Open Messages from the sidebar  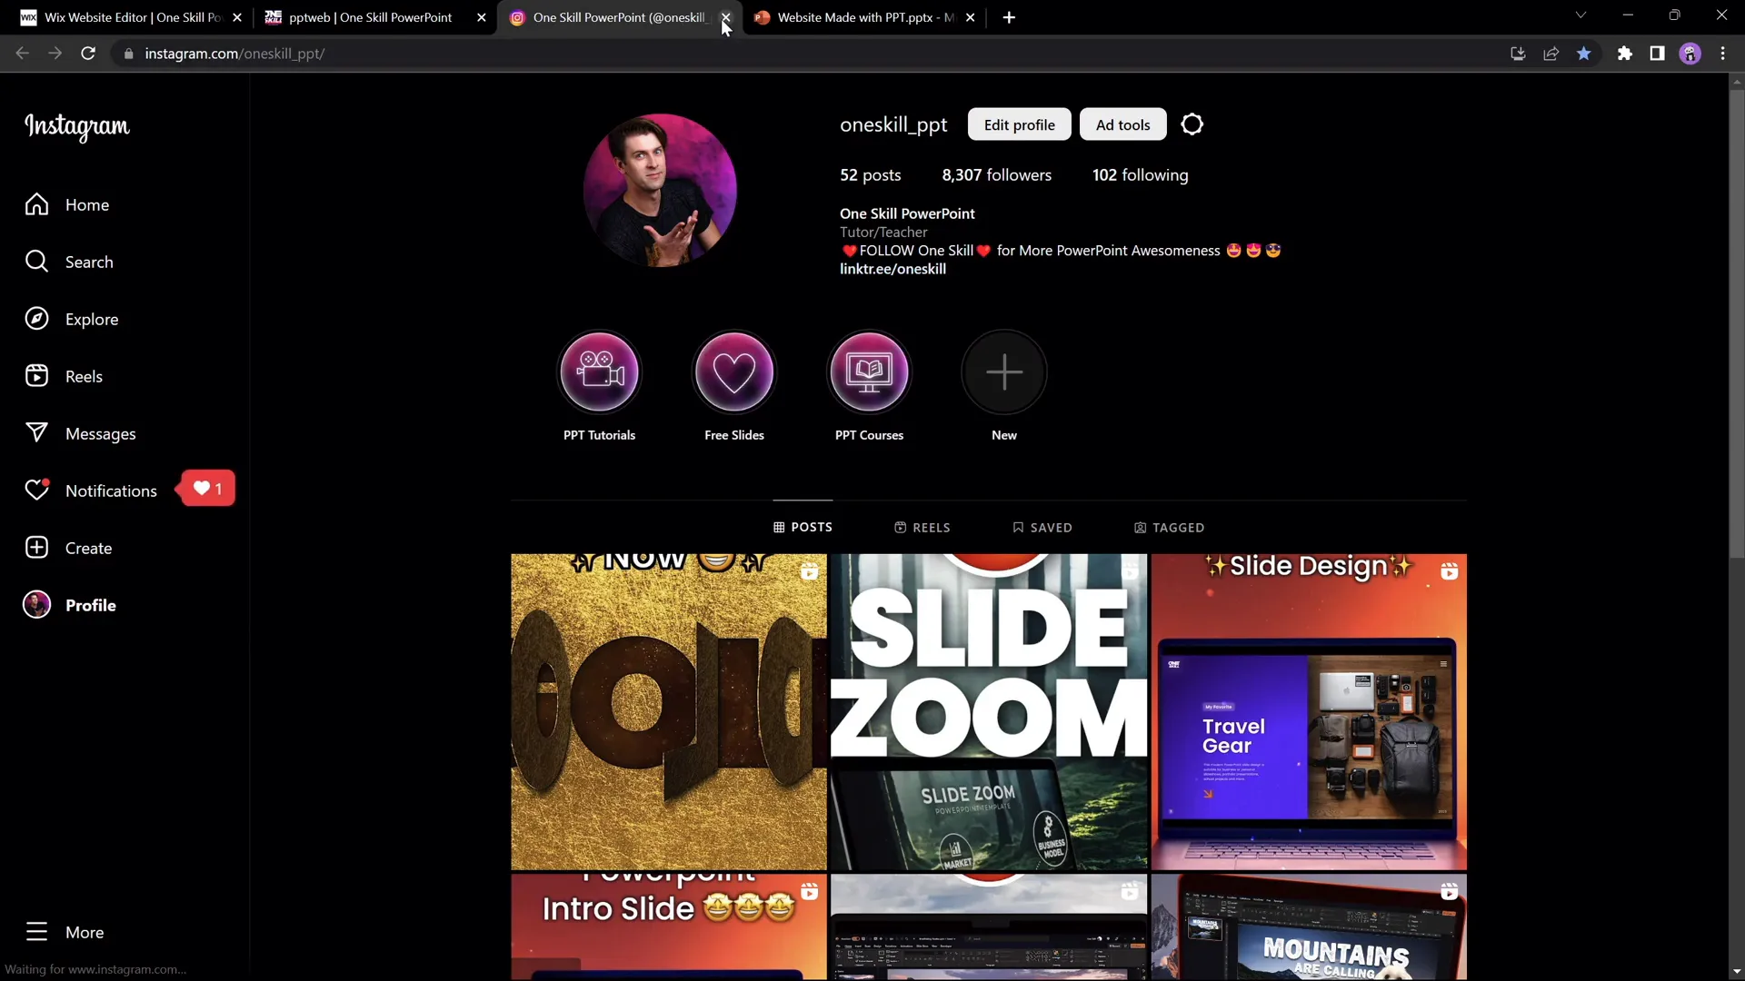(x=80, y=434)
